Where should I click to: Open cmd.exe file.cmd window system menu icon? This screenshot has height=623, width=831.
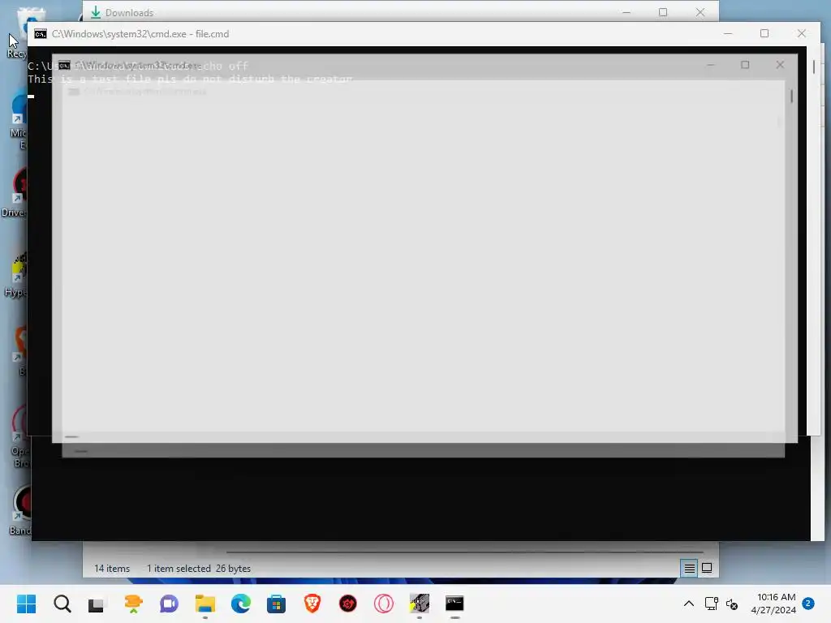coord(41,34)
